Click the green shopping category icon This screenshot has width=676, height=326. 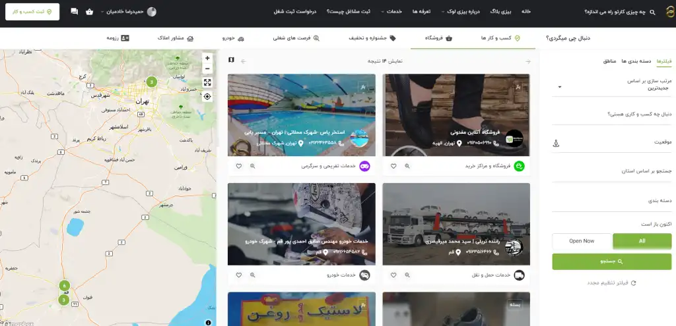pos(519,166)
